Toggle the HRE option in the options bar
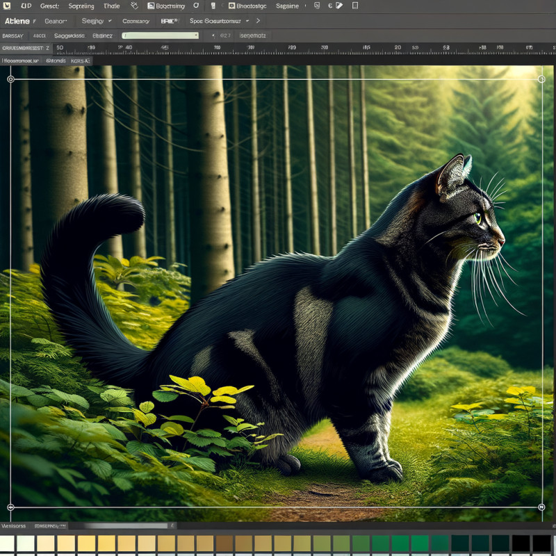The height and width of the screenshot is (556, 556). tap(169, 21)
